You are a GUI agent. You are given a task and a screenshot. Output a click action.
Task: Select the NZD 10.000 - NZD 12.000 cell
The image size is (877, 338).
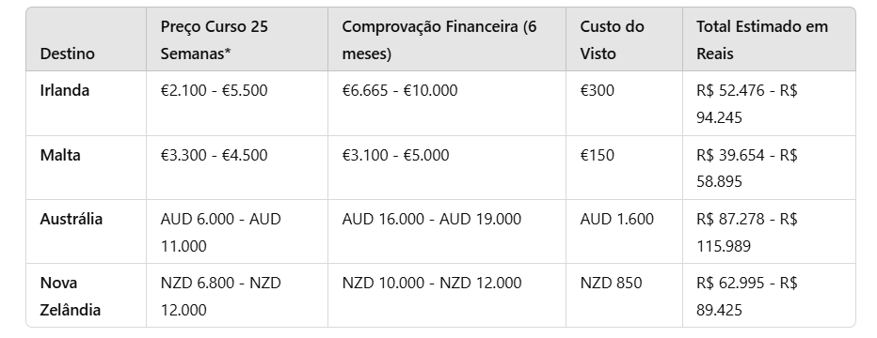coord(431,283)
